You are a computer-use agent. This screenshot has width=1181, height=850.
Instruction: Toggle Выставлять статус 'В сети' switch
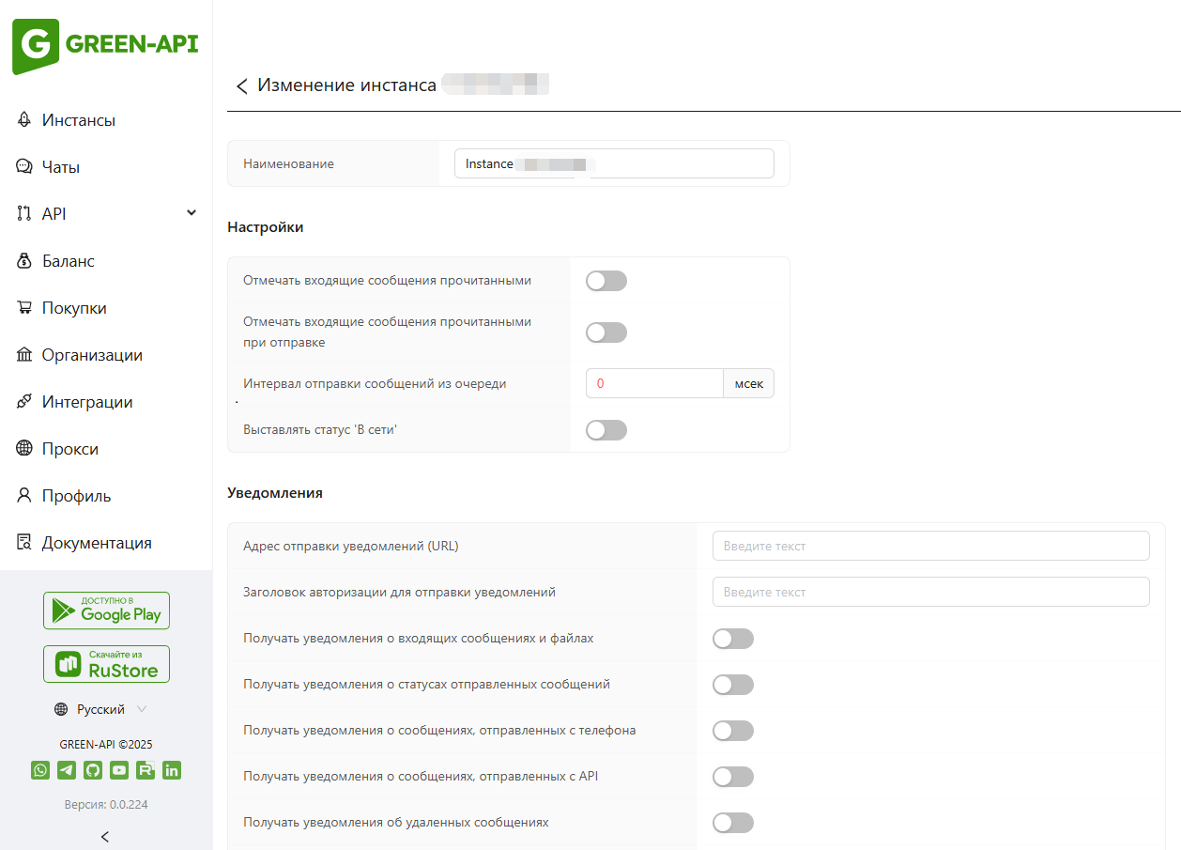pyautogui.click(x=606, y=430)
